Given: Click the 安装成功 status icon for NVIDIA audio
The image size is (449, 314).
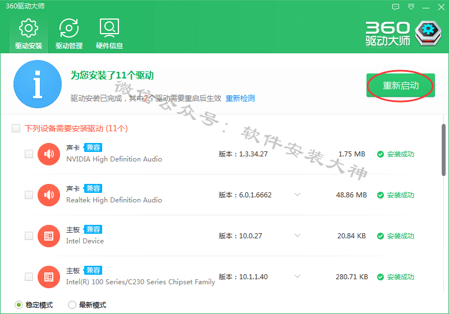Looking at the screenshot, I should coord(381,154).
